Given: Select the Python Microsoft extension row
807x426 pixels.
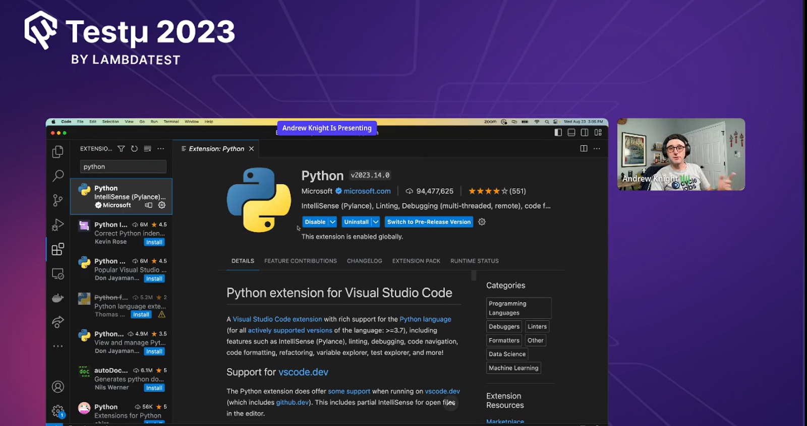Looking at the screenshot, I should coord(121,196).
